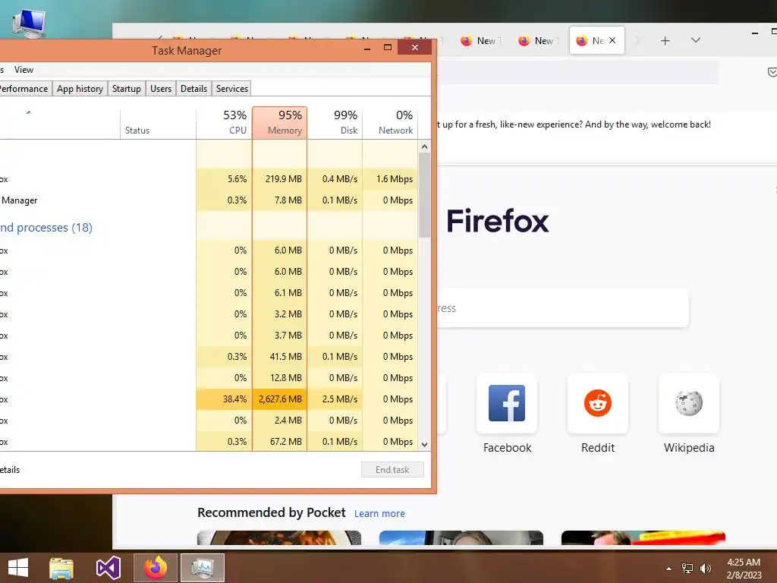777x583 pixels.
Task: Focus the Firefox homepage search field
Action: (x=562, y=308)
